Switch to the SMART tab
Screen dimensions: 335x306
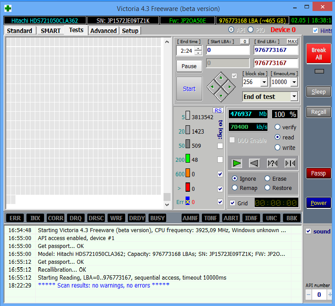pos(51,31)
